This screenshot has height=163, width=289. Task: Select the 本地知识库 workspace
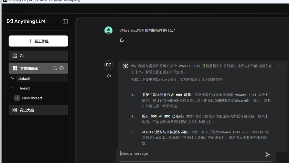point(38,68)
